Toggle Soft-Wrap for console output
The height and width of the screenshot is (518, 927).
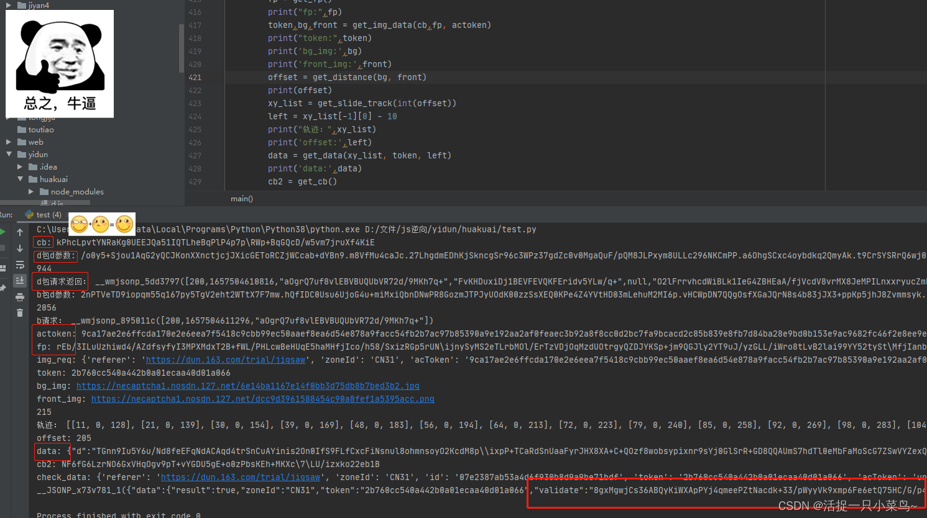click(20, 265)
